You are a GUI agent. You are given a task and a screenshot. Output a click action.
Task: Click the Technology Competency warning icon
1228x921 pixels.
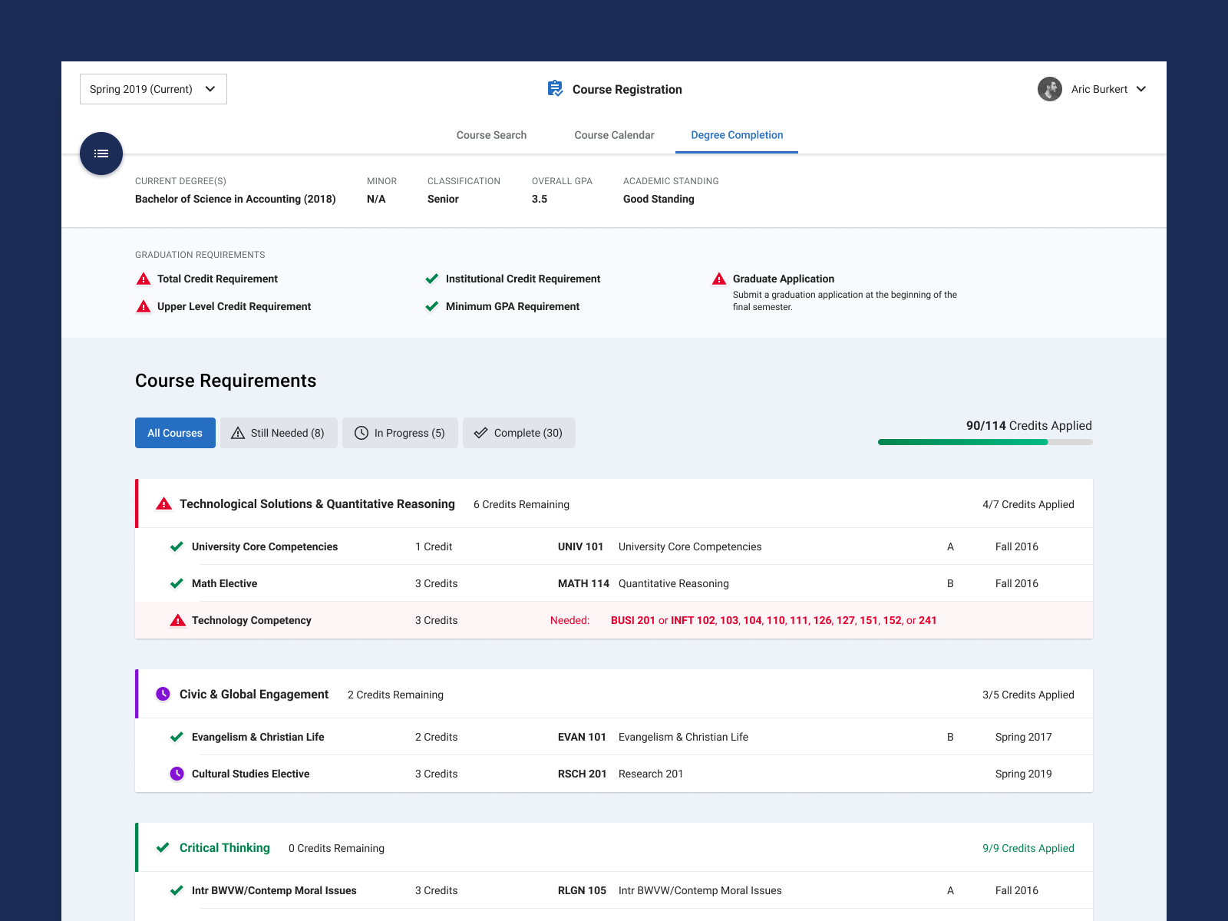coord(177,620)
